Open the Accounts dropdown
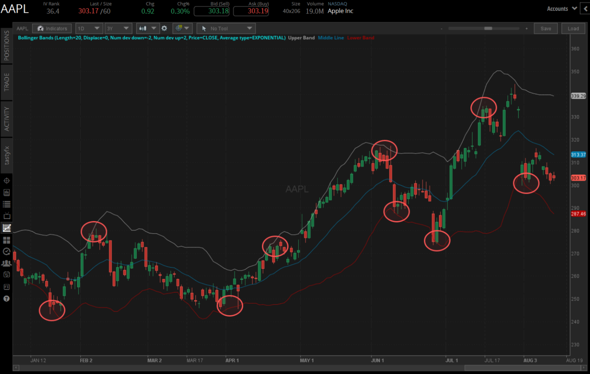 tap(562, 9)
